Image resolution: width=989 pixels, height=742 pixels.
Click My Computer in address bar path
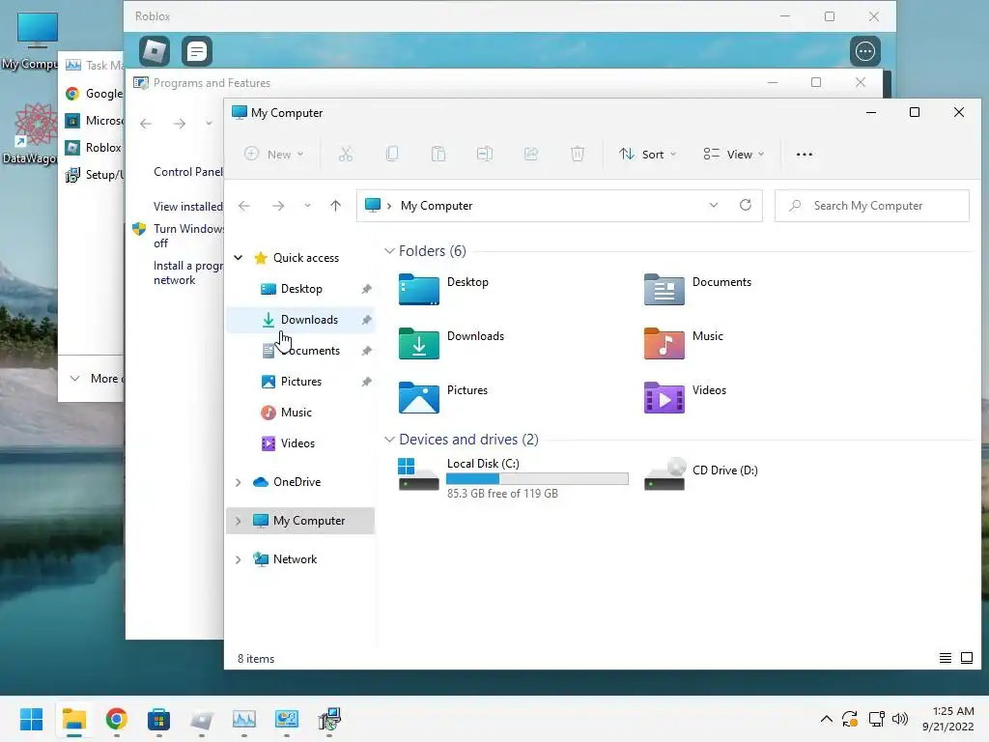437,206
